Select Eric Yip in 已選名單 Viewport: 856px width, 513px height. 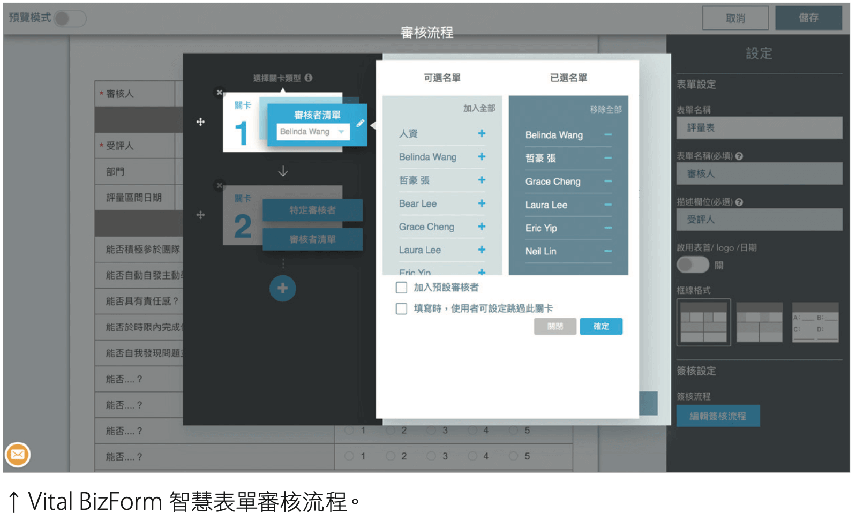pyautogui.click(x=541, y=228)
